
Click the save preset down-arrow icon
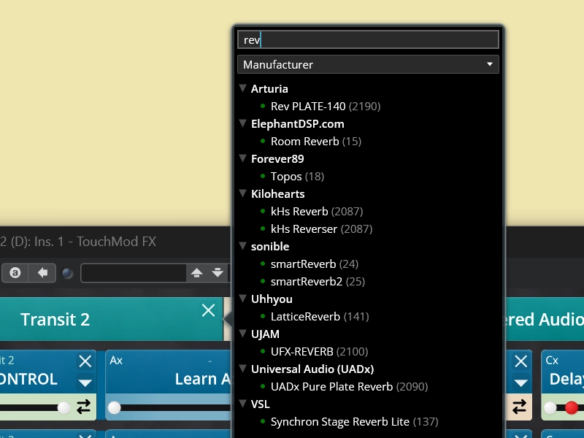pyautogui.click(x=218, y=273)
